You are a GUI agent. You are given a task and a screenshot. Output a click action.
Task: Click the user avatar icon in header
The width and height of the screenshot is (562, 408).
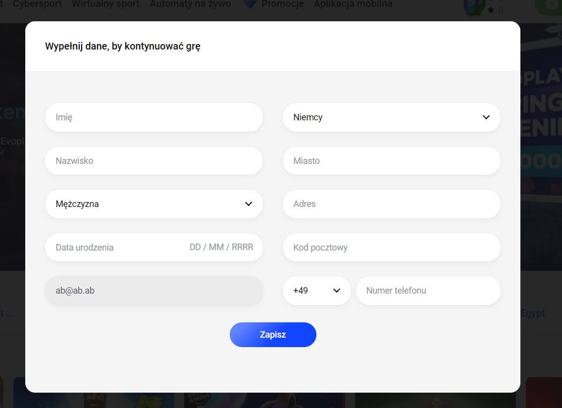[473, 7]
